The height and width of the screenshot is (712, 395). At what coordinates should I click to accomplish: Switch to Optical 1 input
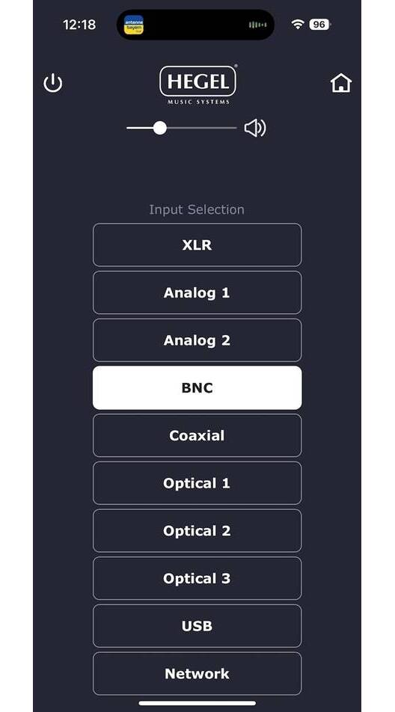coord(197,483)
